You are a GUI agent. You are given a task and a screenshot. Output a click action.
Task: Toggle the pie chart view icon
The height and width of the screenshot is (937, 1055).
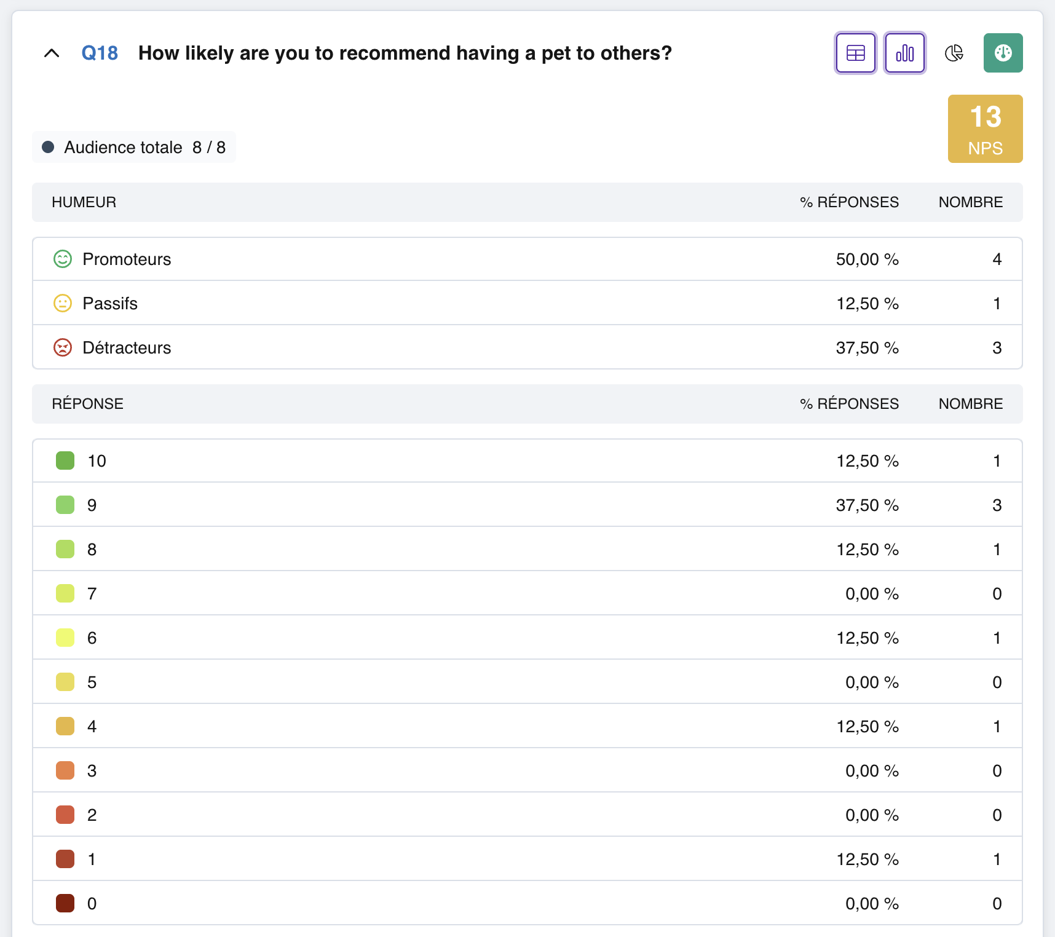click(x=954, y=53)
